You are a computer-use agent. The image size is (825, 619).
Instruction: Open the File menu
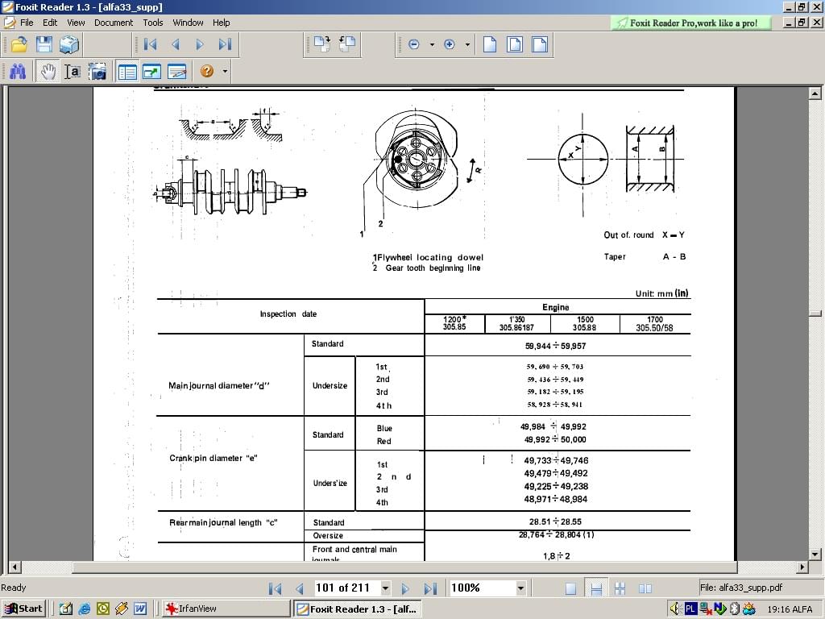(x=27, y=23)
